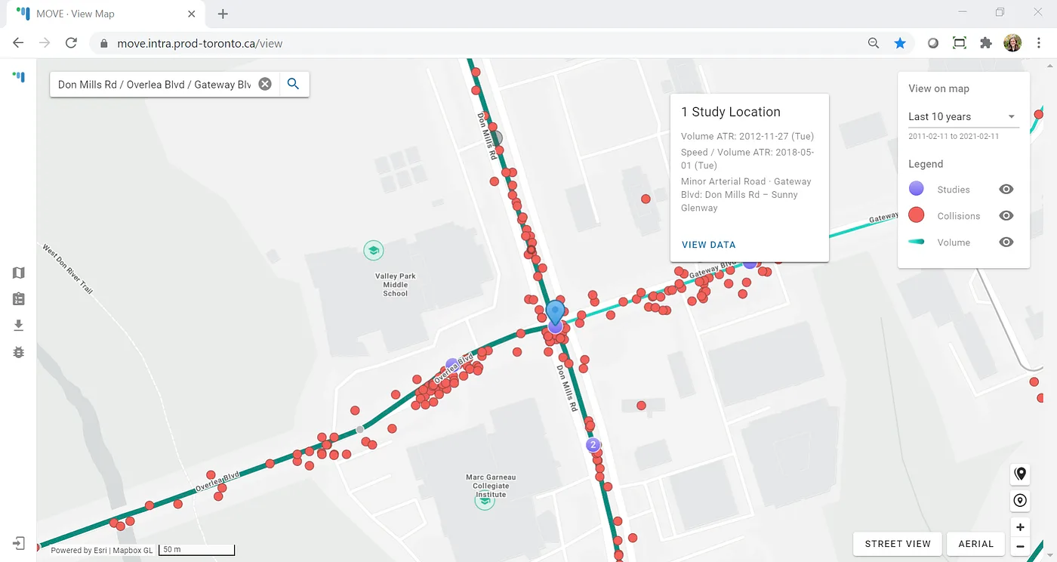The width and height of the screenshot is (1057, 562).
Task: Open a new browser tab
Action: click(x=223, y=14)
